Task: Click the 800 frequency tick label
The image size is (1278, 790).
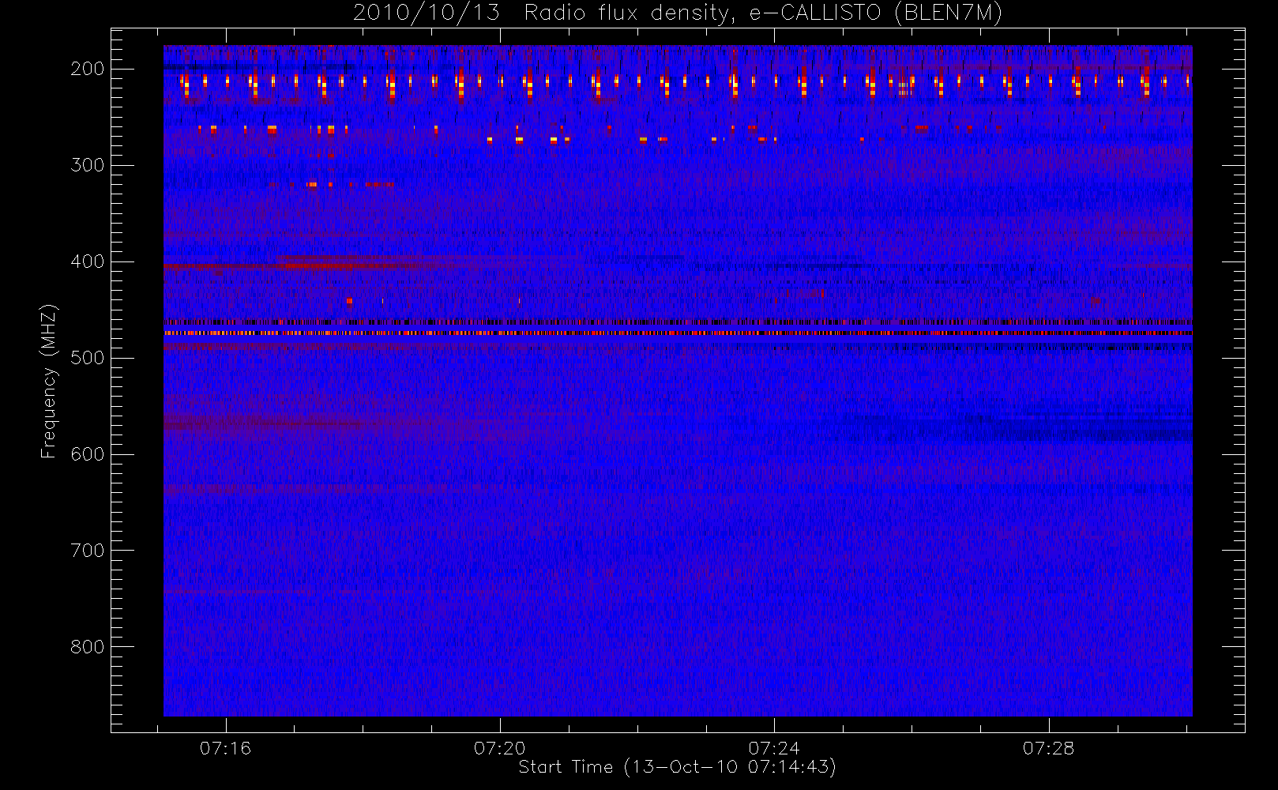Action: 88,647
